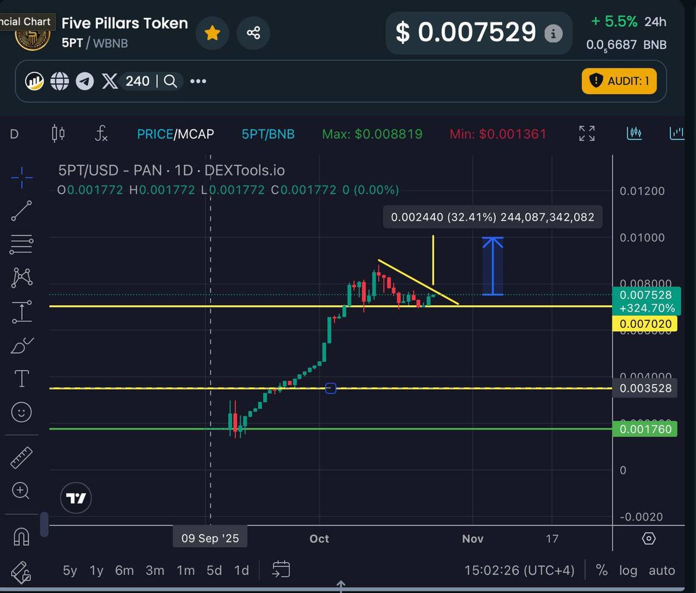Open the token Telegram link

(85, 81)
